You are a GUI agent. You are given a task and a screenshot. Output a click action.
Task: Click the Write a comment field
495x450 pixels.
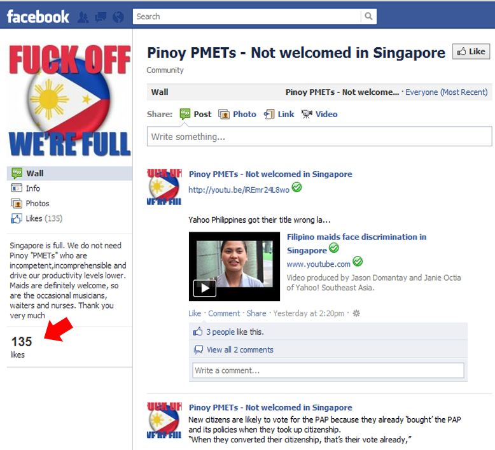tap(328, 370)
